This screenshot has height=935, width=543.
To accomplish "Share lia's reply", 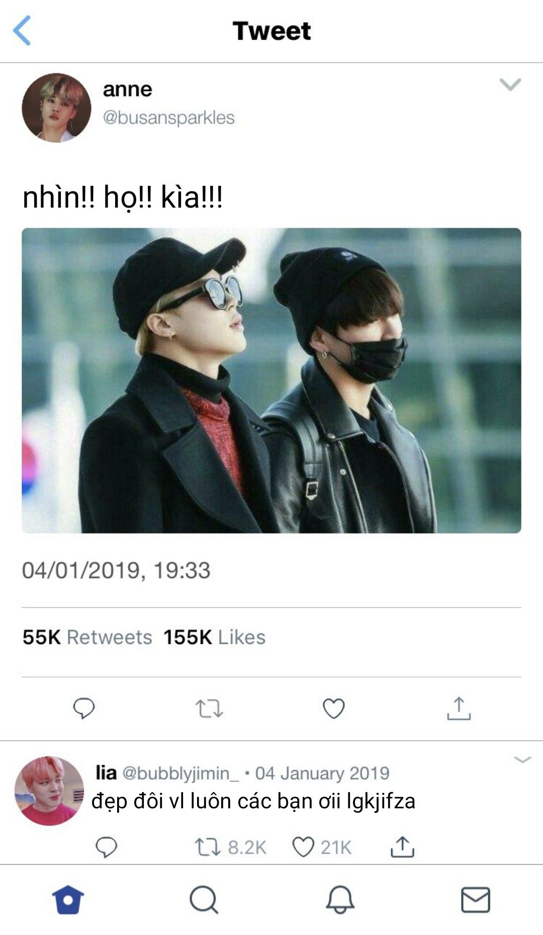I will coord(402,847).
